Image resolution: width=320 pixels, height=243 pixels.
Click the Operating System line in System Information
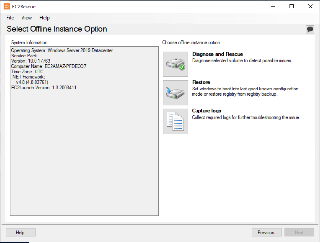pyautogui.click(x=62, y=50)
